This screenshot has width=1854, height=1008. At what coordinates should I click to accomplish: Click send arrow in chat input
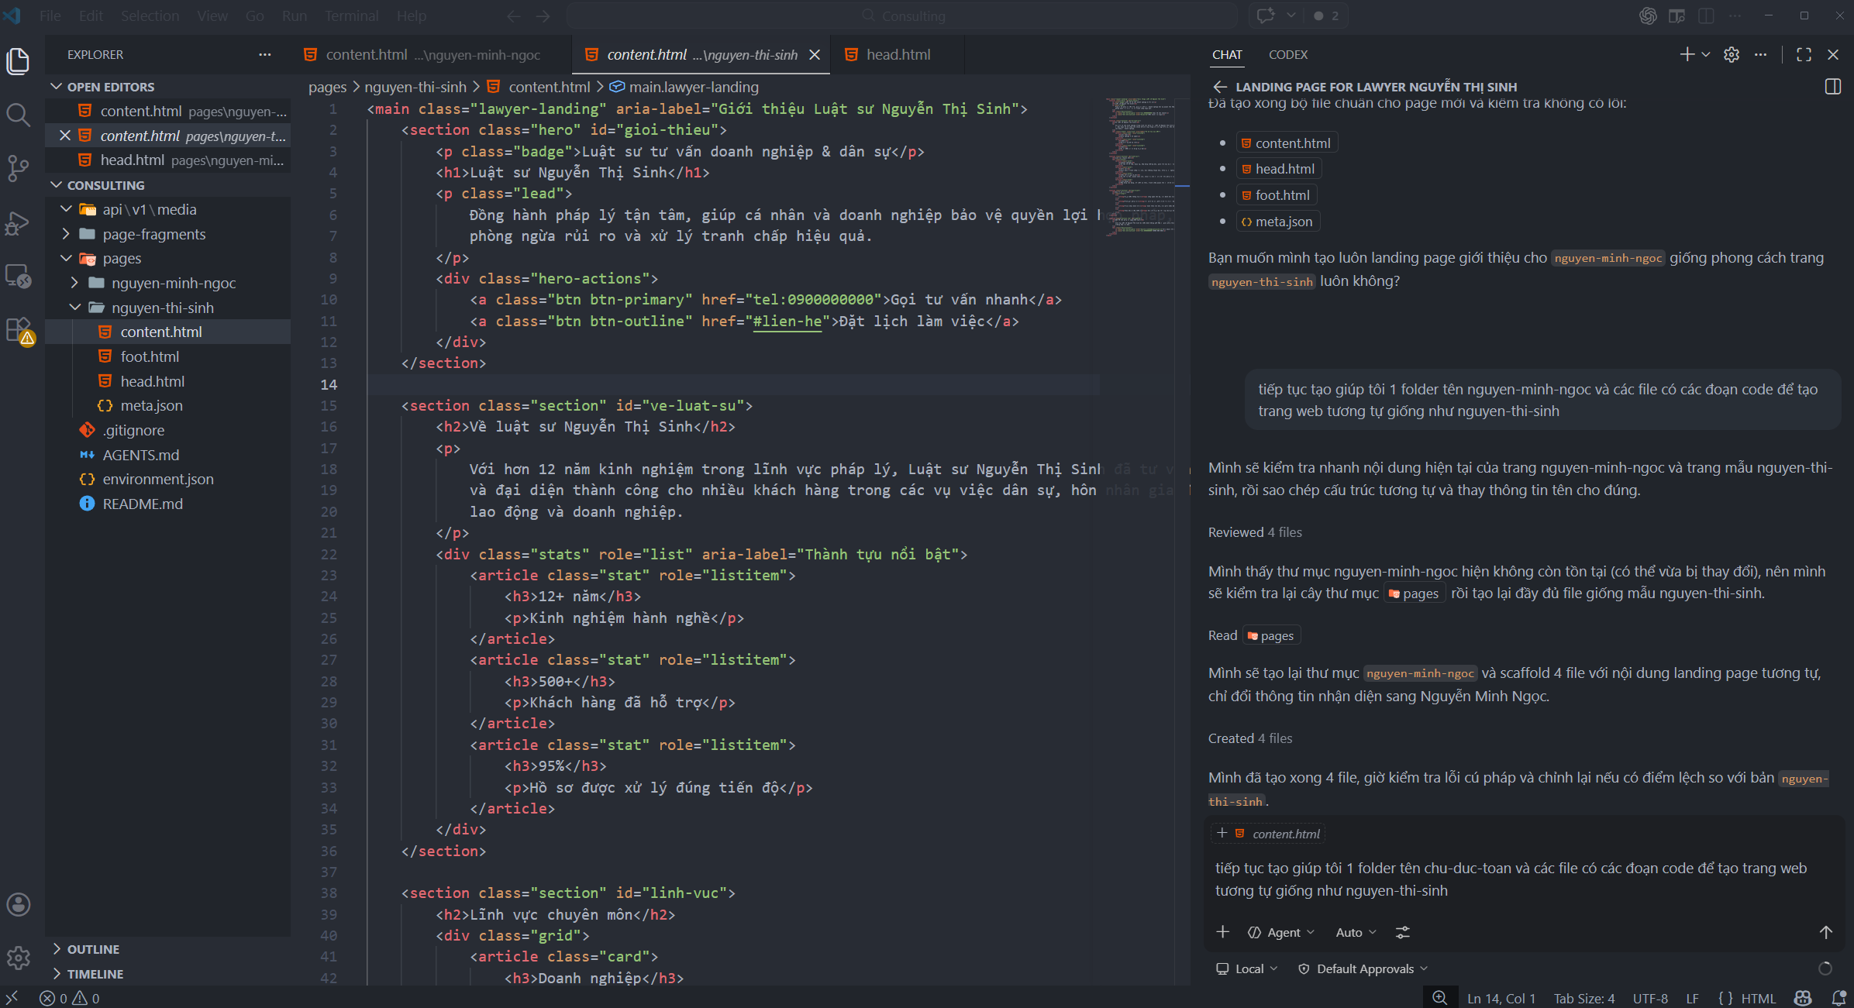(x=1825, y=932)
